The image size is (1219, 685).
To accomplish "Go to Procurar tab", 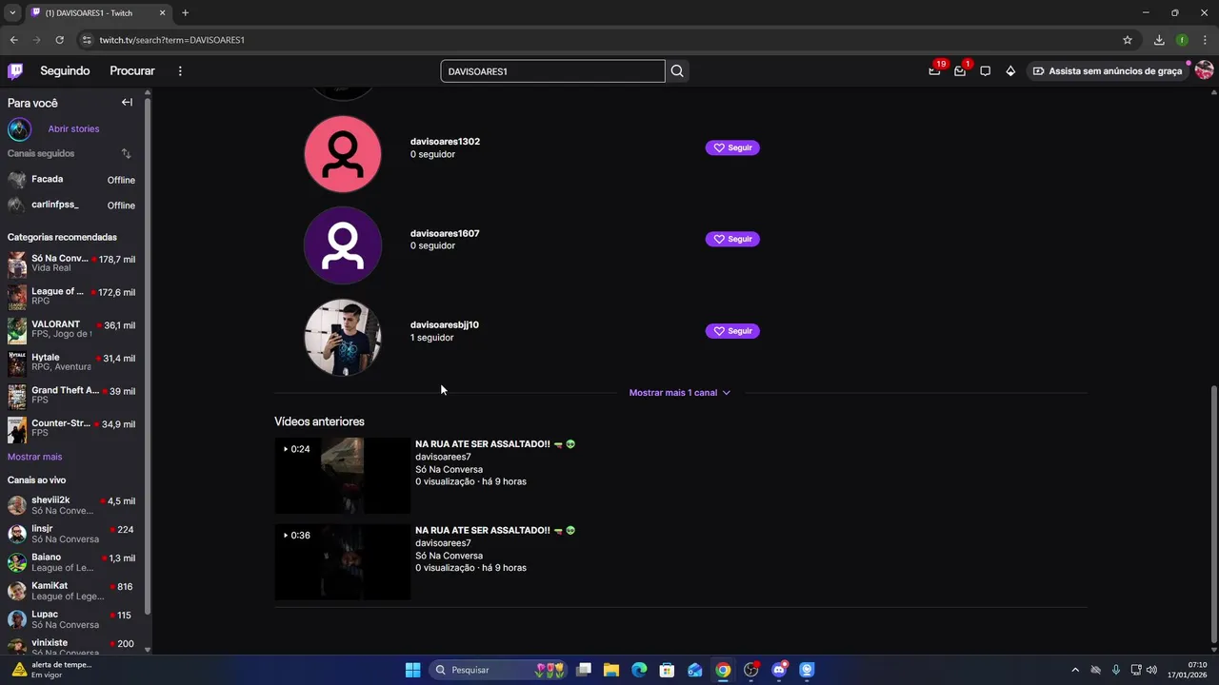I will pos(132,71).
